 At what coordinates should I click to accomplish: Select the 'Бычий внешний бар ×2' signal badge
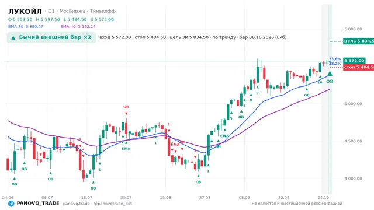pos(51,37)
